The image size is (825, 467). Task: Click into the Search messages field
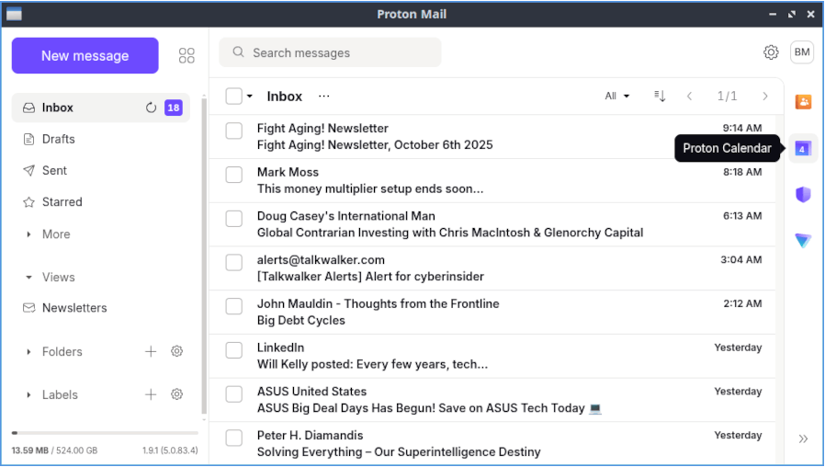(331, 52)
